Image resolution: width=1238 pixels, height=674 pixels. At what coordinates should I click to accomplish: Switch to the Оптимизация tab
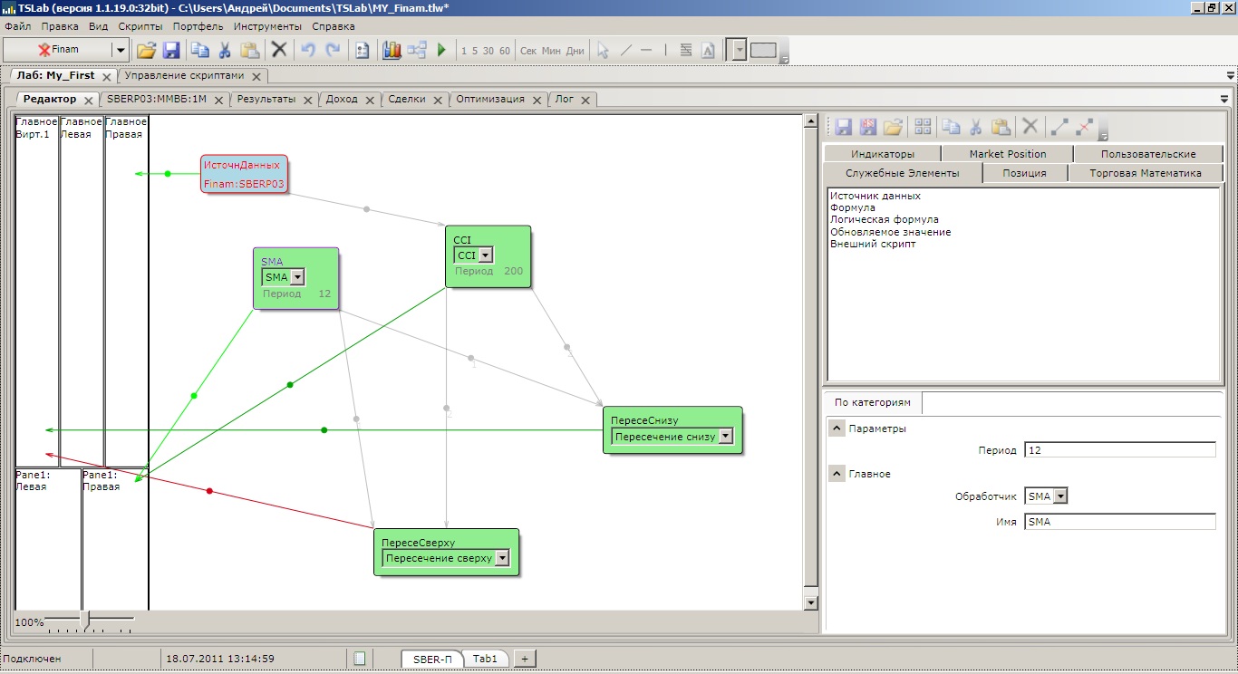(489, 100)
